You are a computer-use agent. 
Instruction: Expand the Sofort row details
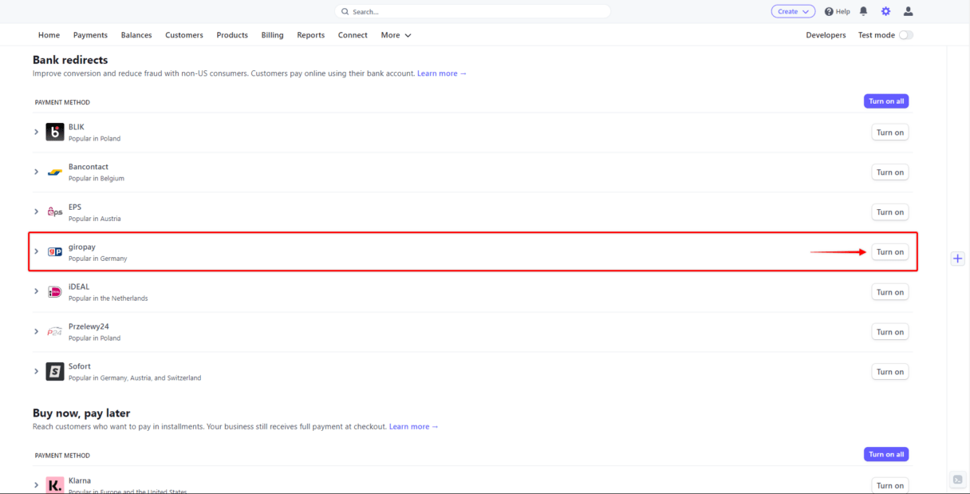(36, 371)
